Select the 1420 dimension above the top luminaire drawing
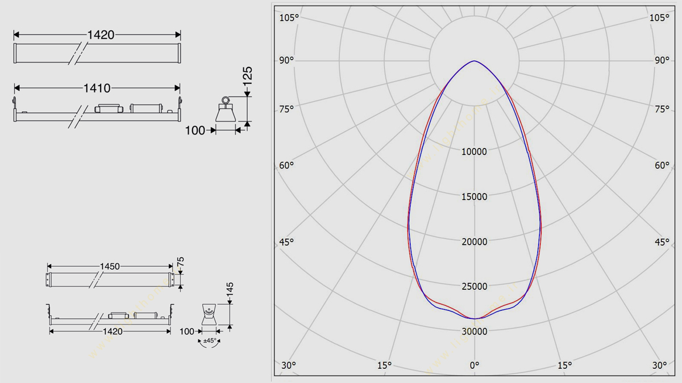Viewport: 682px width, 383px height. [x=101, y=35]
